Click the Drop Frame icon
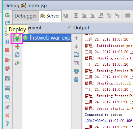The image size is (133, 129). click(x=109, y=16)
